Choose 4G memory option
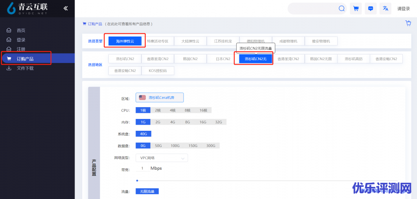This screenshot has height=199, width=417. 173,122
